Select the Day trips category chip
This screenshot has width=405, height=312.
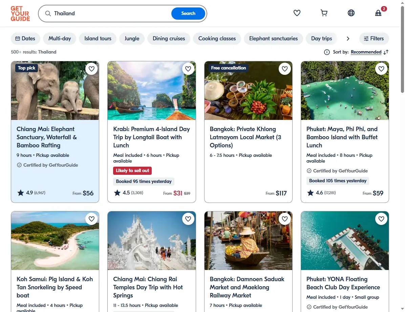click(322, 39)
